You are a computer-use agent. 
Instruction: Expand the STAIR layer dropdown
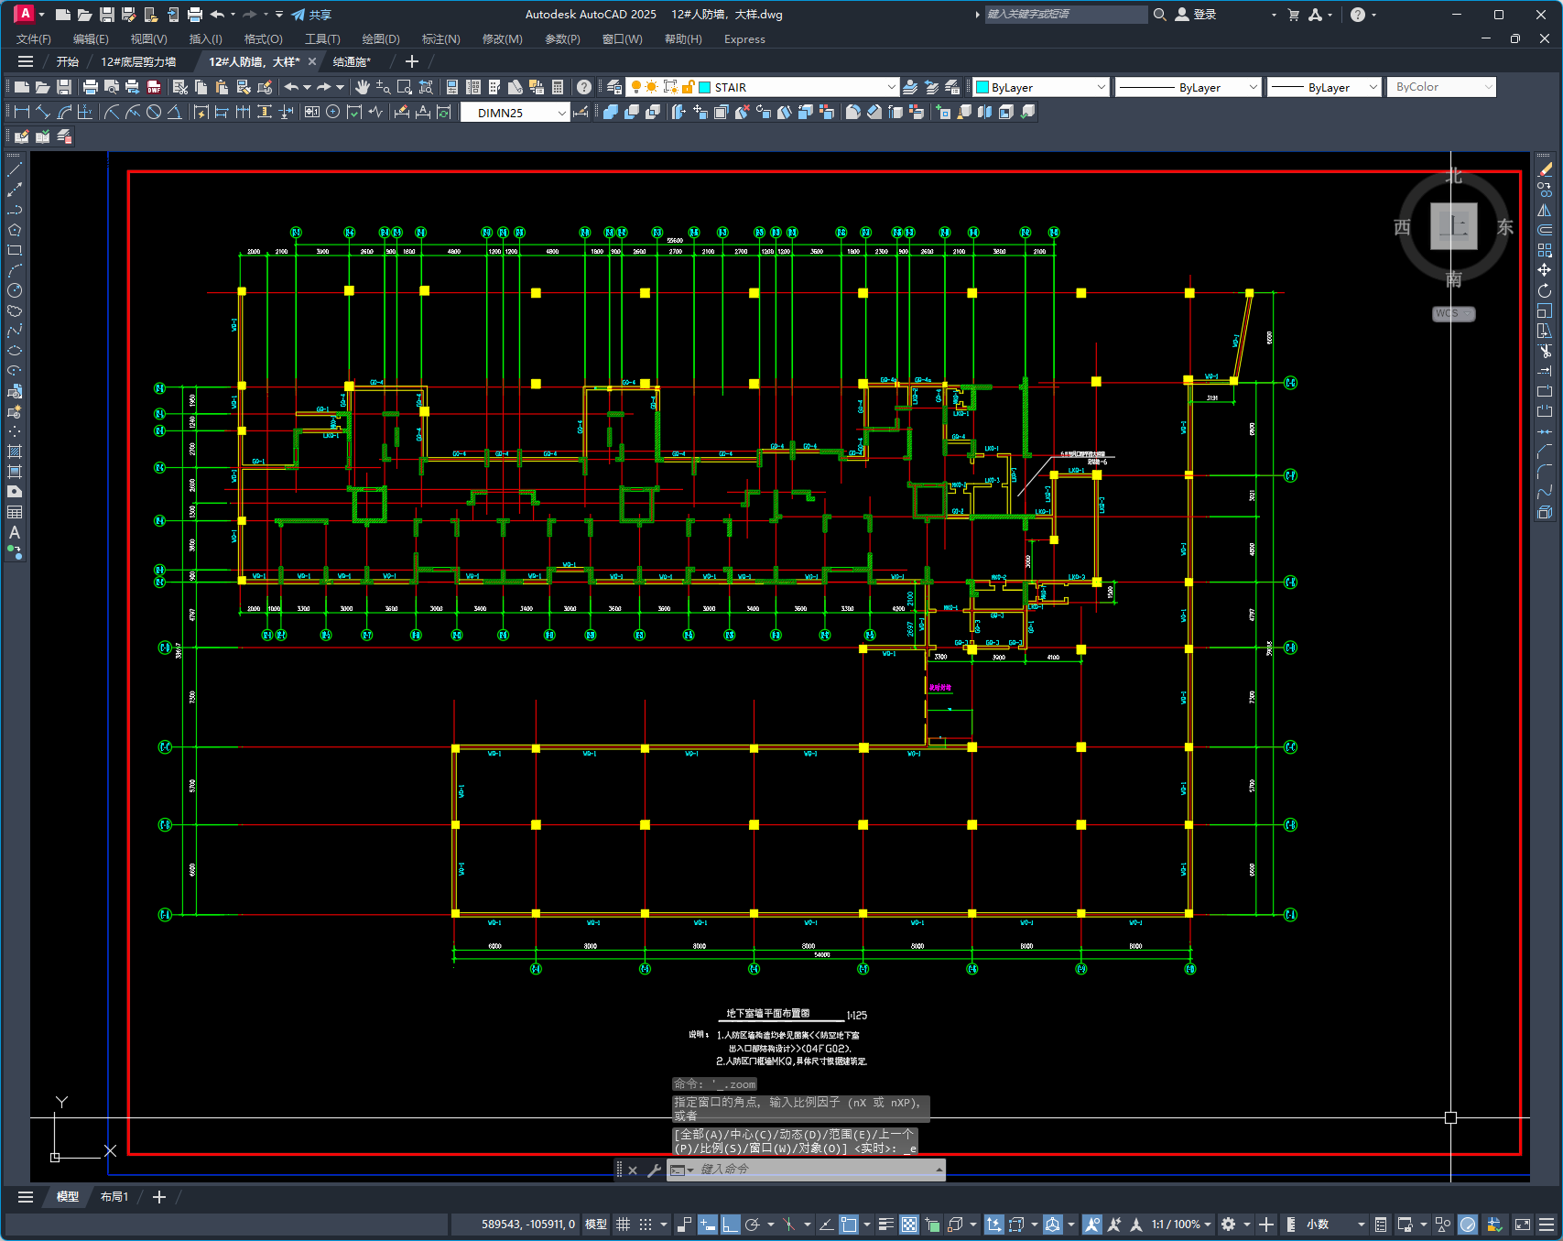(891, 87)
